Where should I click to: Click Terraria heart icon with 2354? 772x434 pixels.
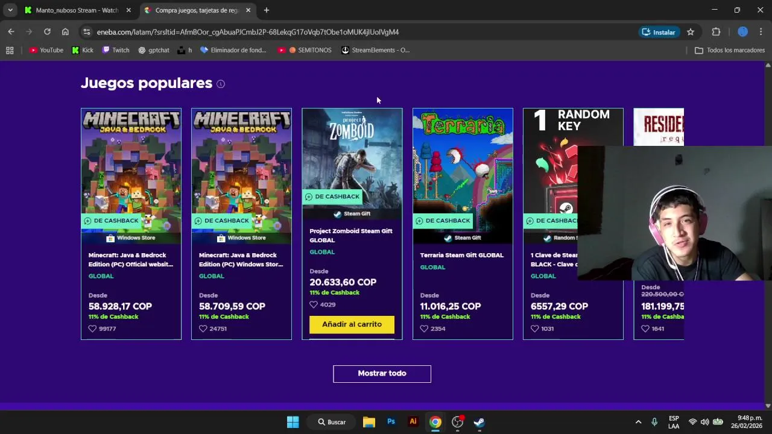click(x=424, y=329)
